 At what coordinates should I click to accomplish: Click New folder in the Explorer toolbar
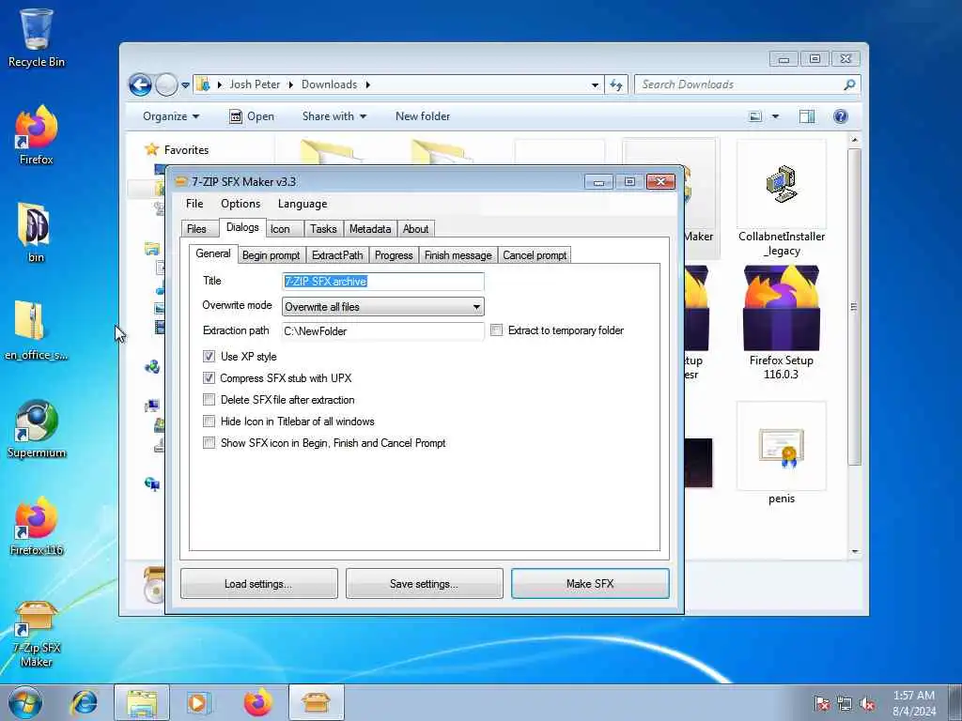click(x=423, y=116)
